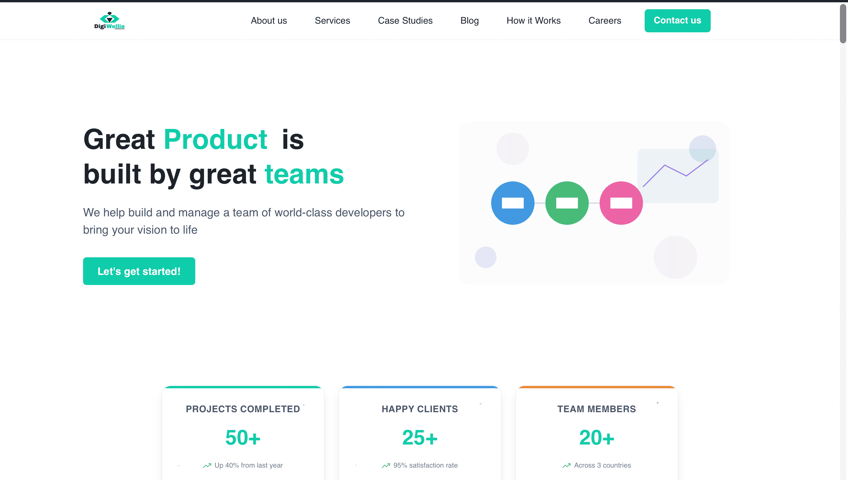
Task: Click the green circle node in illustration
Action: tap(566, 203)
